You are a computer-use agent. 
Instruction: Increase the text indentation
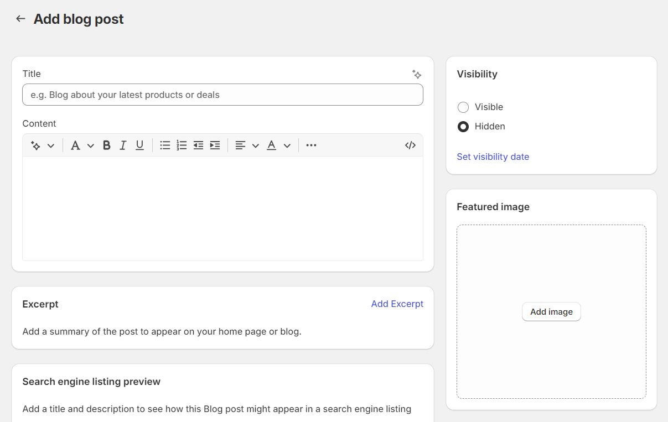(215, 145)
